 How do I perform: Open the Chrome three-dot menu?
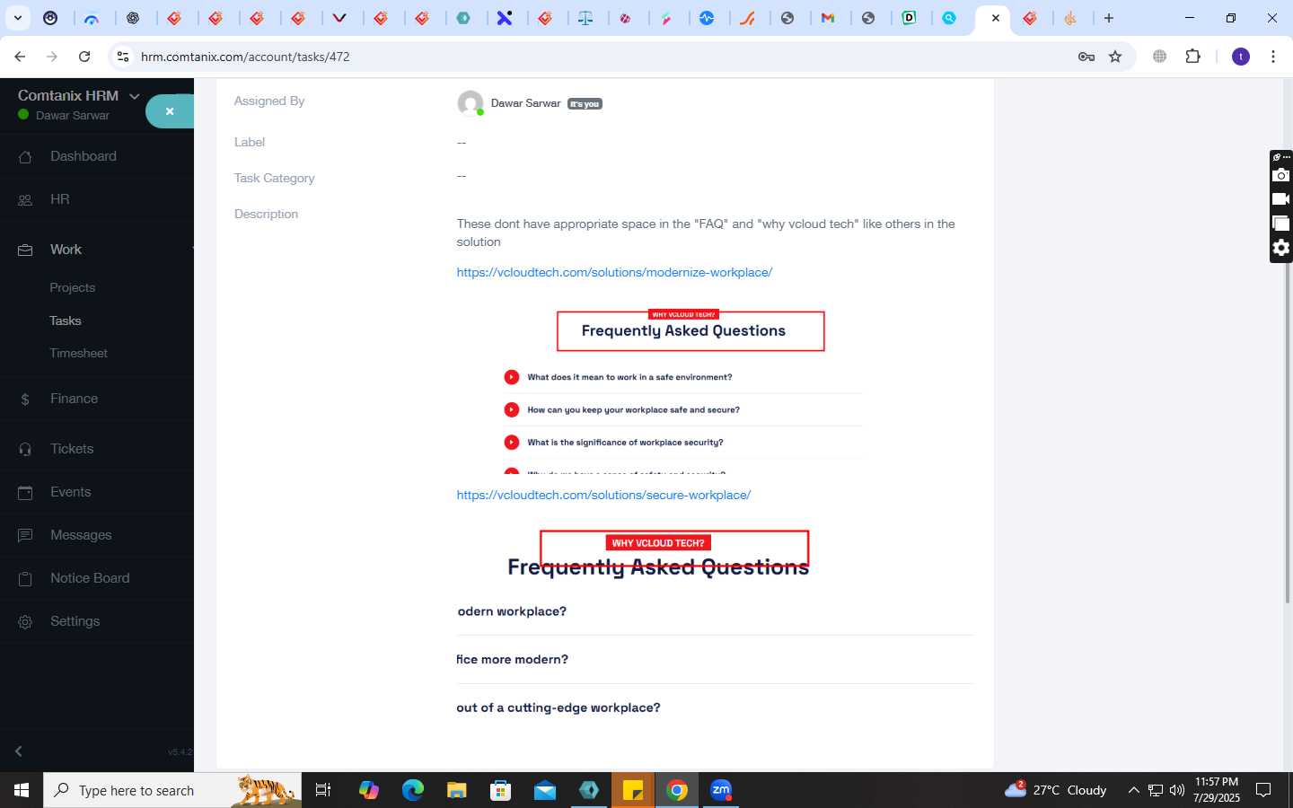1273,57
